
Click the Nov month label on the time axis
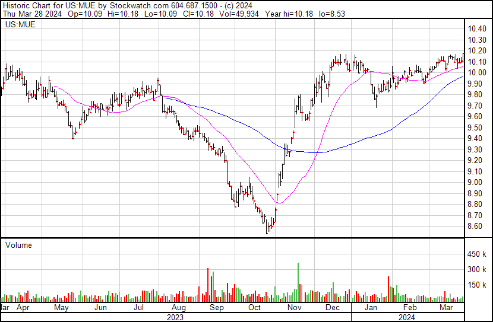pos(294,308)
